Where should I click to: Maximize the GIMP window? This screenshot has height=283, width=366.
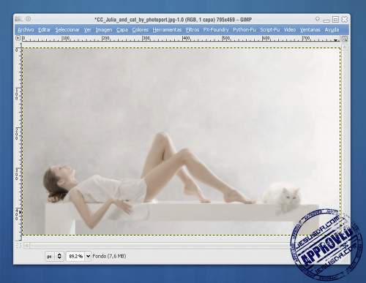[336, 19]
